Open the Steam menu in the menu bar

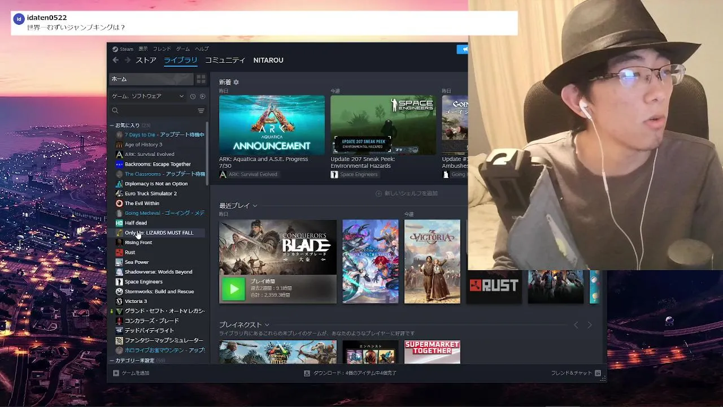(123, 49)
